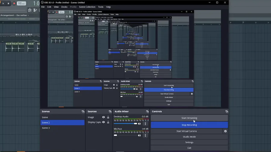Adjust Desktop Audio volume slider
The height and width of the screenshot is (152, 271).
click(x=125, y=123)
